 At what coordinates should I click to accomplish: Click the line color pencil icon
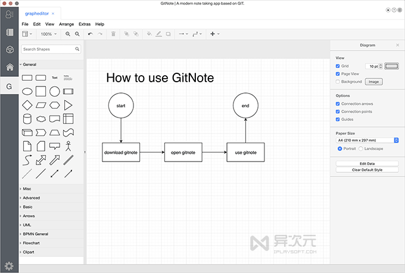(158, 34)
